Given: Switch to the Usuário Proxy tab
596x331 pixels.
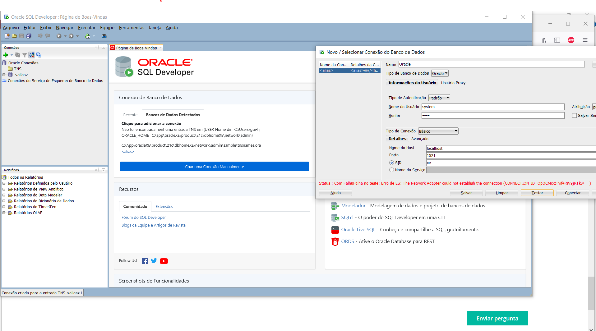Looking at the screenshot, I should (x=453, y=83).
